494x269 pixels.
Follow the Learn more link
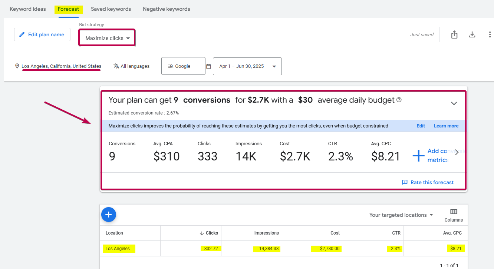click(x=446, y=126)
